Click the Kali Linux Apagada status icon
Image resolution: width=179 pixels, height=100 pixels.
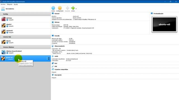click(7, 20)
